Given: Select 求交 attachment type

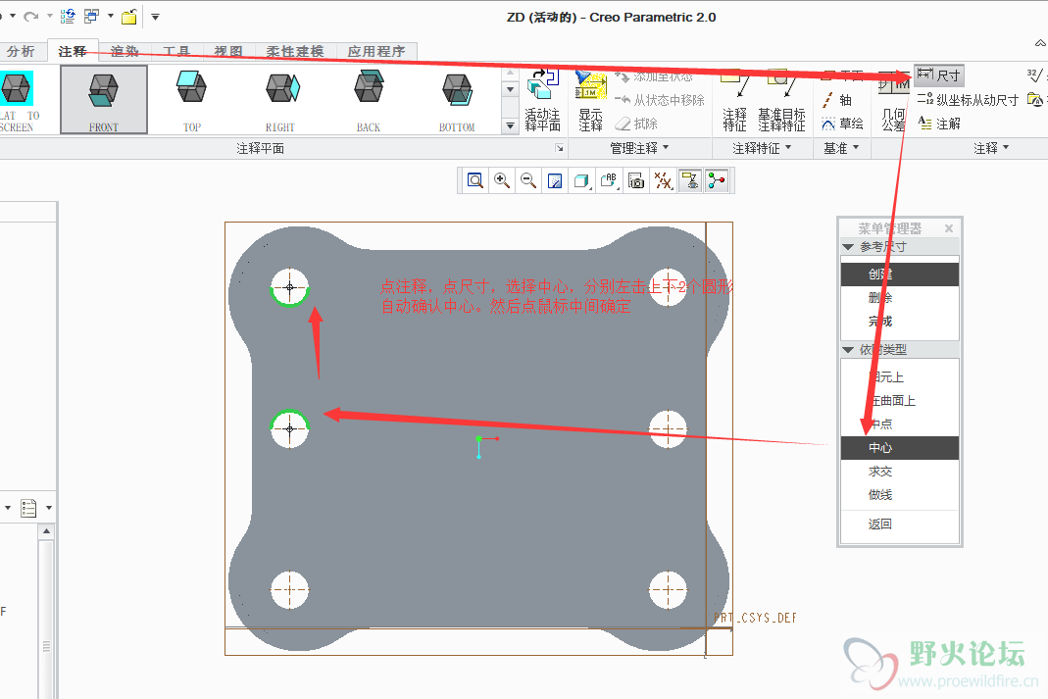Looking at the screenshot, I should (900, 472).
